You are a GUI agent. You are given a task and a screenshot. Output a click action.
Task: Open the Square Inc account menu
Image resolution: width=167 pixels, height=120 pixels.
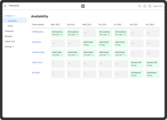pos(158,6)
